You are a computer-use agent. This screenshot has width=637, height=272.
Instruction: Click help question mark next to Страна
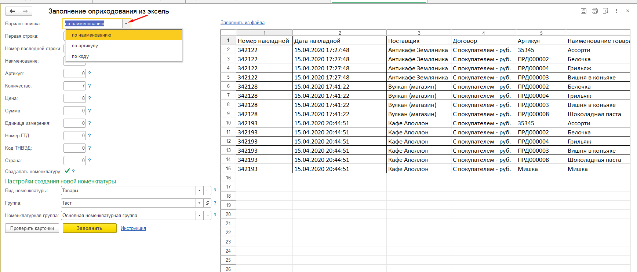90,160
